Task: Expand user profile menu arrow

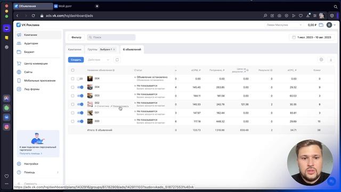Action: [335, 25]
